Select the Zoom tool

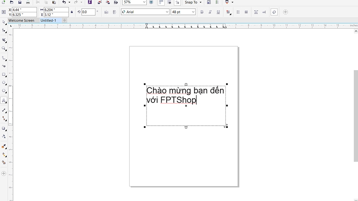point(4,48)
